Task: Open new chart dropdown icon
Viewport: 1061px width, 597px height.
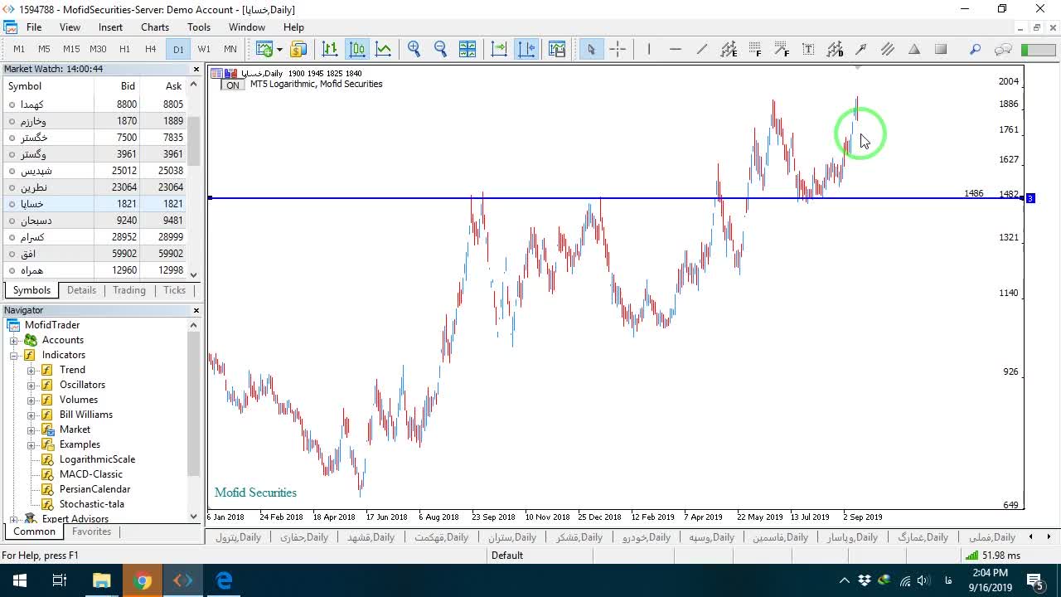Action: point(279,49)
